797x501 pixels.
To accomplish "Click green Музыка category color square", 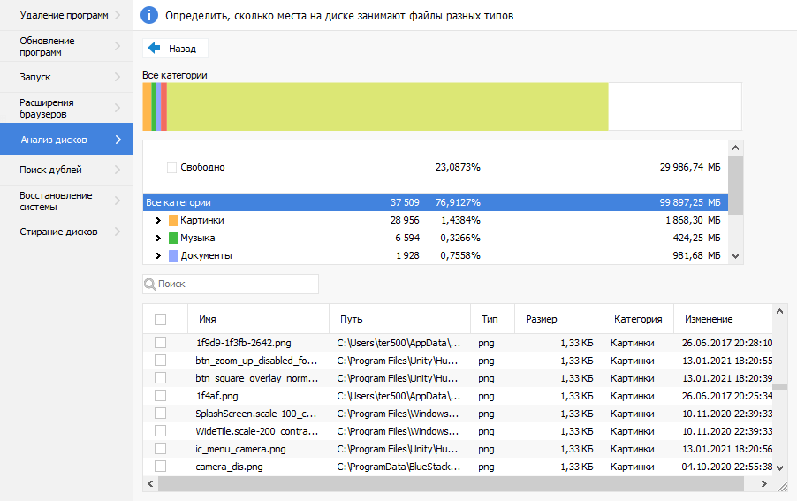I will (173, 238).
